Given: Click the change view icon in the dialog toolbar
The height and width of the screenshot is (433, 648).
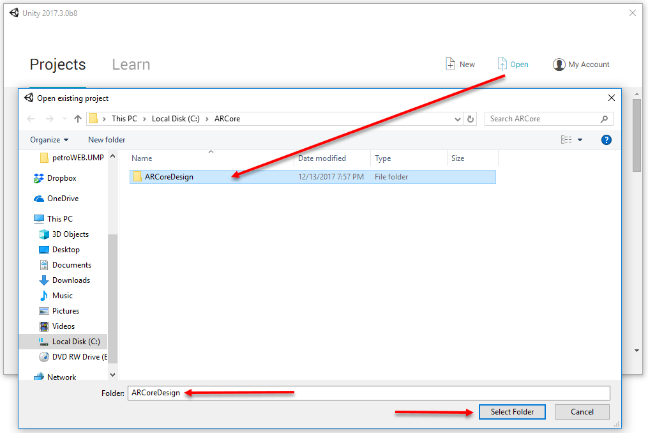Looking at the screenshot, I should tap(566, 140).
